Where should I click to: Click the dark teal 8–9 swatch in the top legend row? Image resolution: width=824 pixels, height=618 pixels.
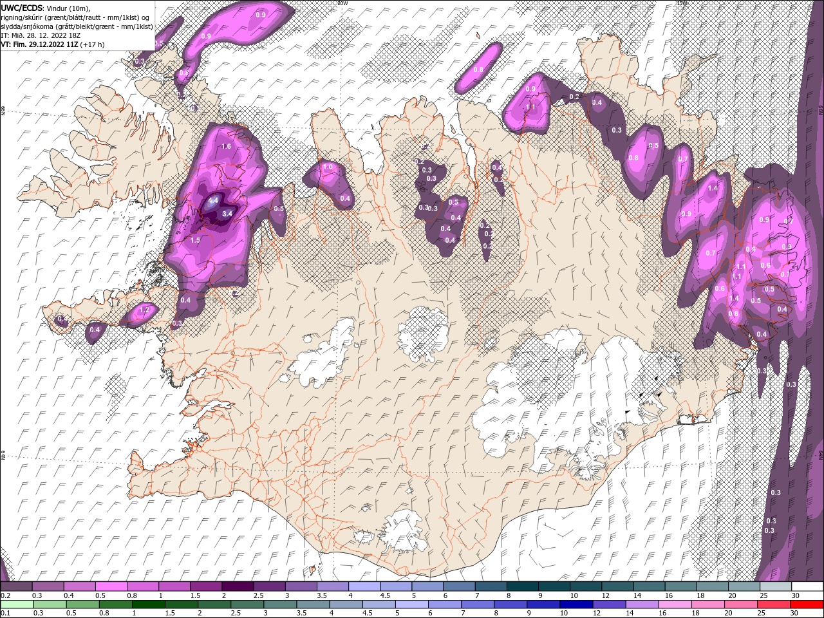point(522,586)
